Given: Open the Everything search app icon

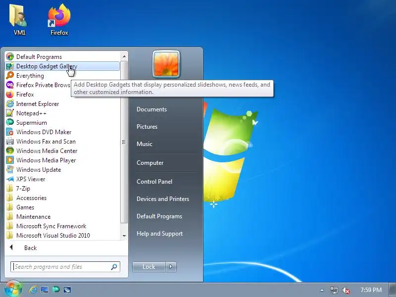Looking at the screenshot, I should click(x=10, y=76).
